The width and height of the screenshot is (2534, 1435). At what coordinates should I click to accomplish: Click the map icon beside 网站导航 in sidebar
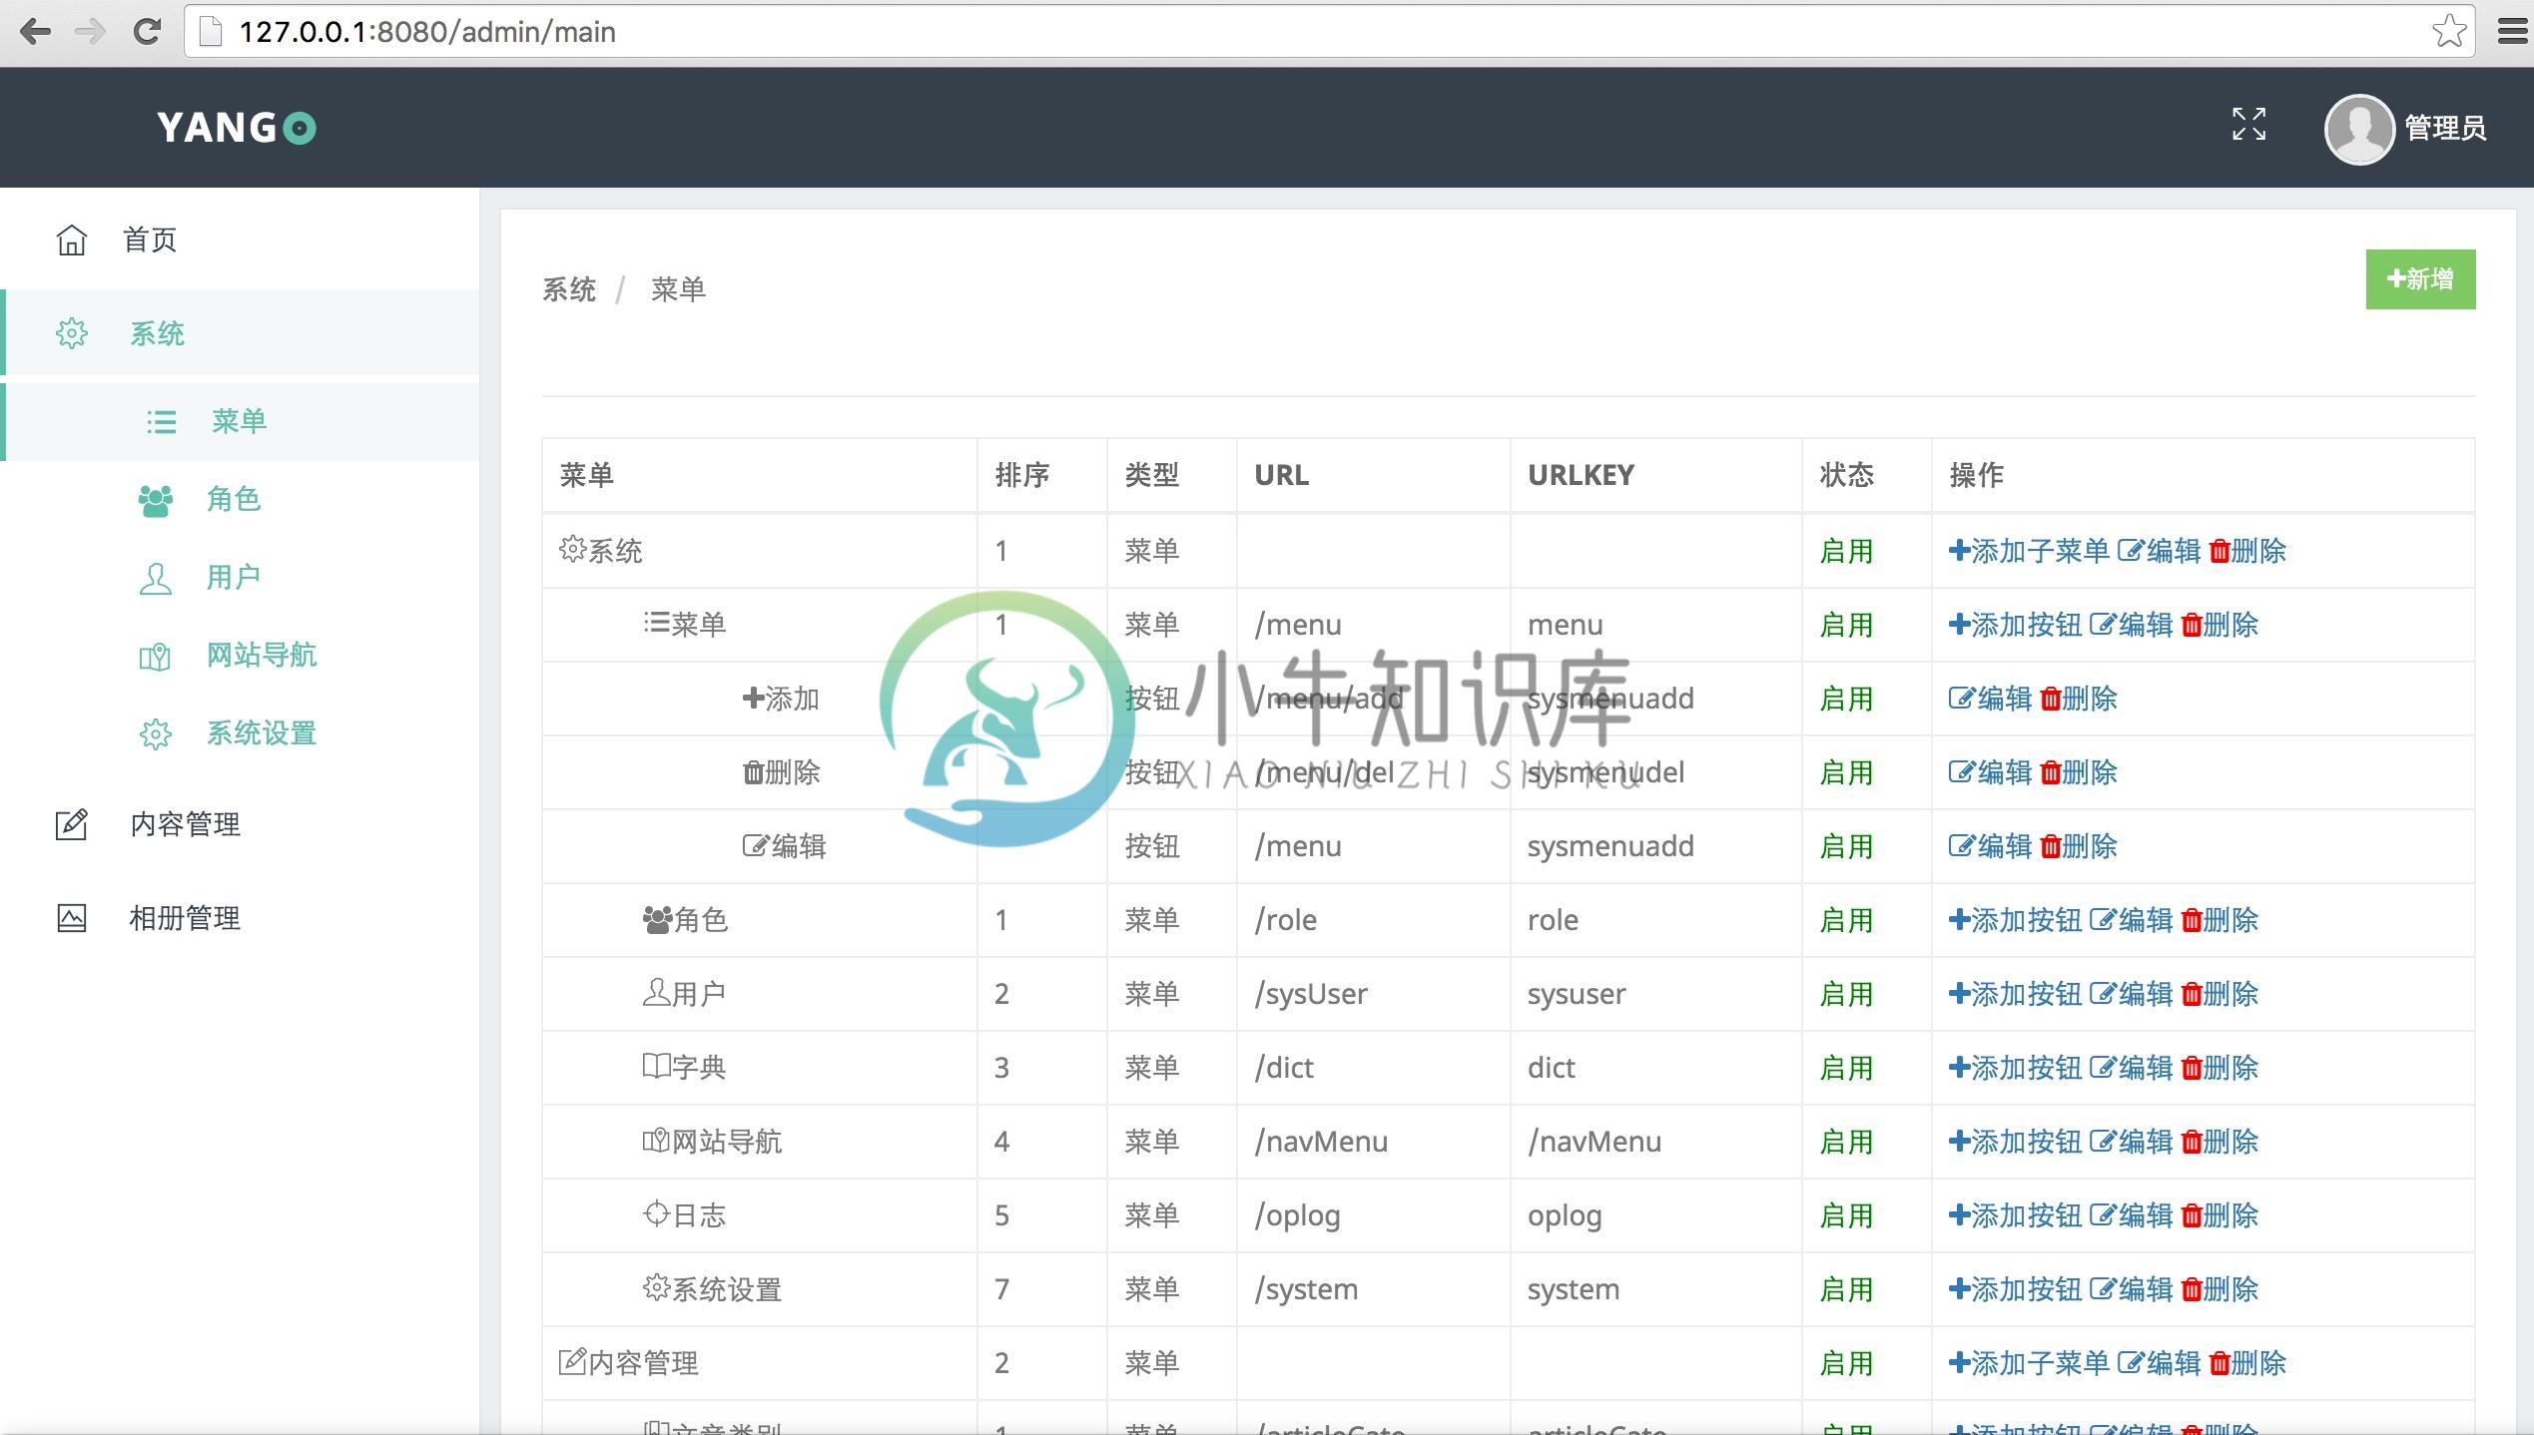point(155,657)
